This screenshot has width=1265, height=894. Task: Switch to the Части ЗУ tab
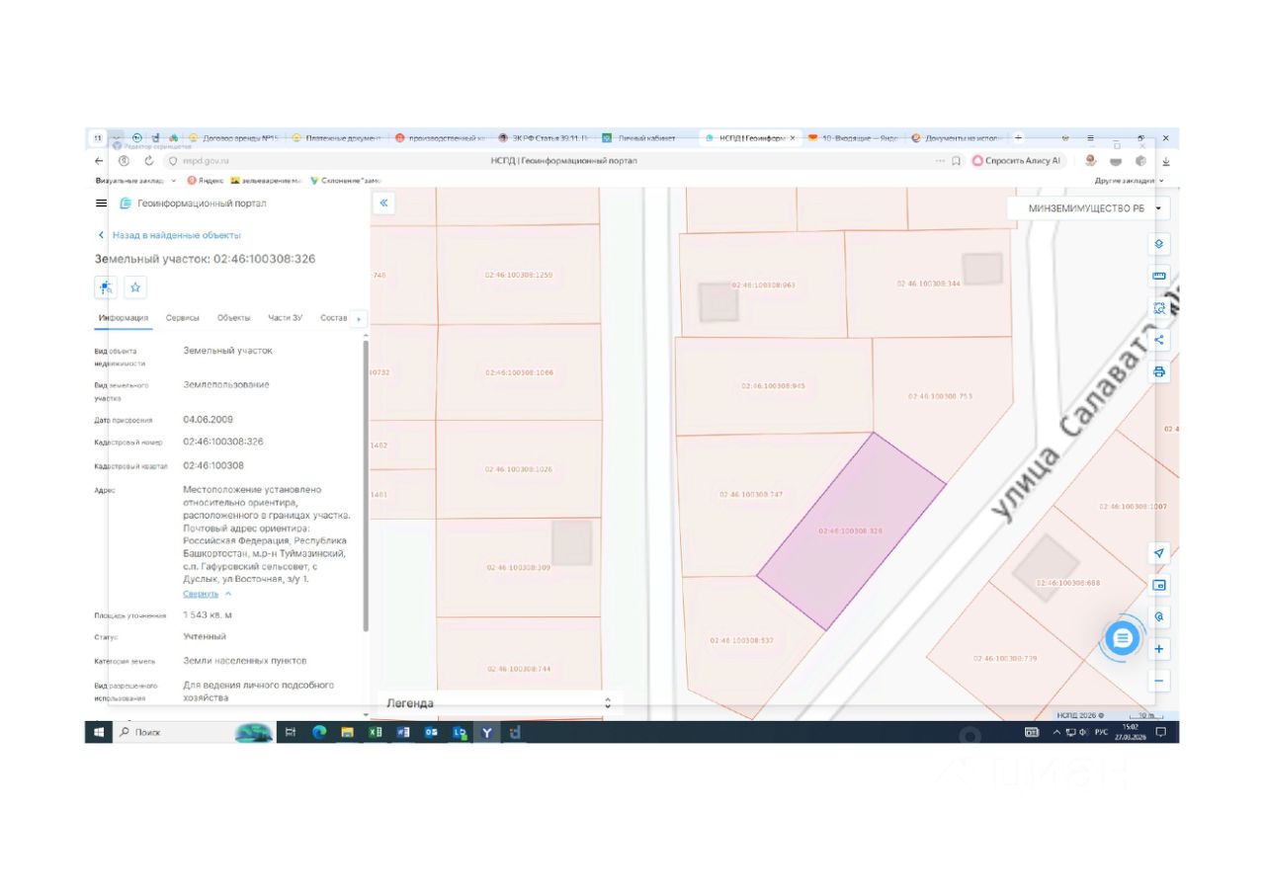285,318
